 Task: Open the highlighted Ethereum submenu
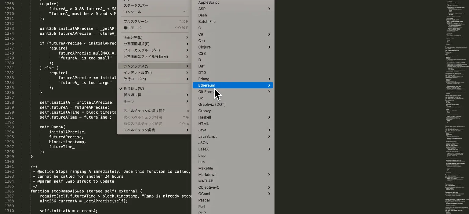(x=233, y=85)
